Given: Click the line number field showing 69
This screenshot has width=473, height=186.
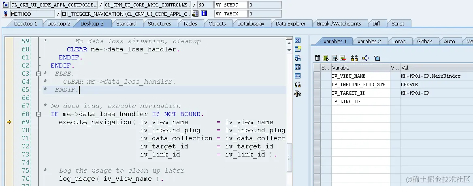Looking at the screenshot, I should point(205,5).
